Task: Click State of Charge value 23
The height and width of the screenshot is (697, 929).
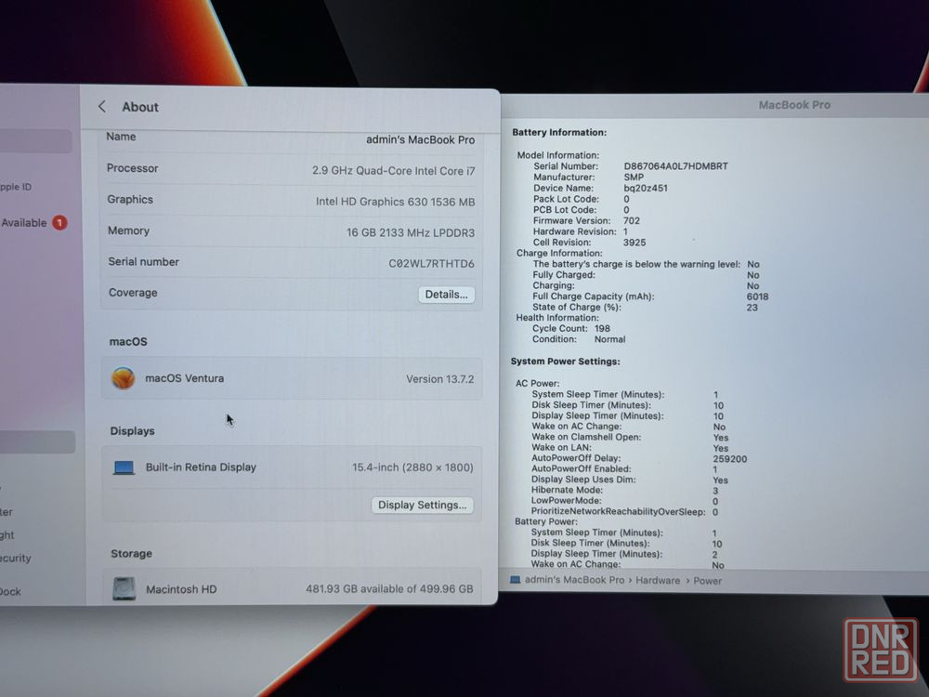Action: (x=752, y=308)
